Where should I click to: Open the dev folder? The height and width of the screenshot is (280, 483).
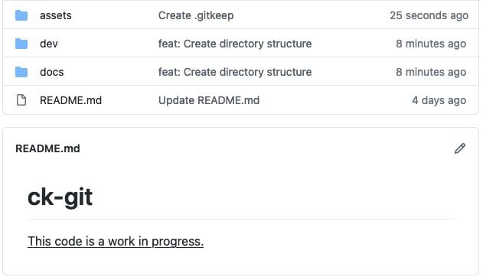coord(49,44)
